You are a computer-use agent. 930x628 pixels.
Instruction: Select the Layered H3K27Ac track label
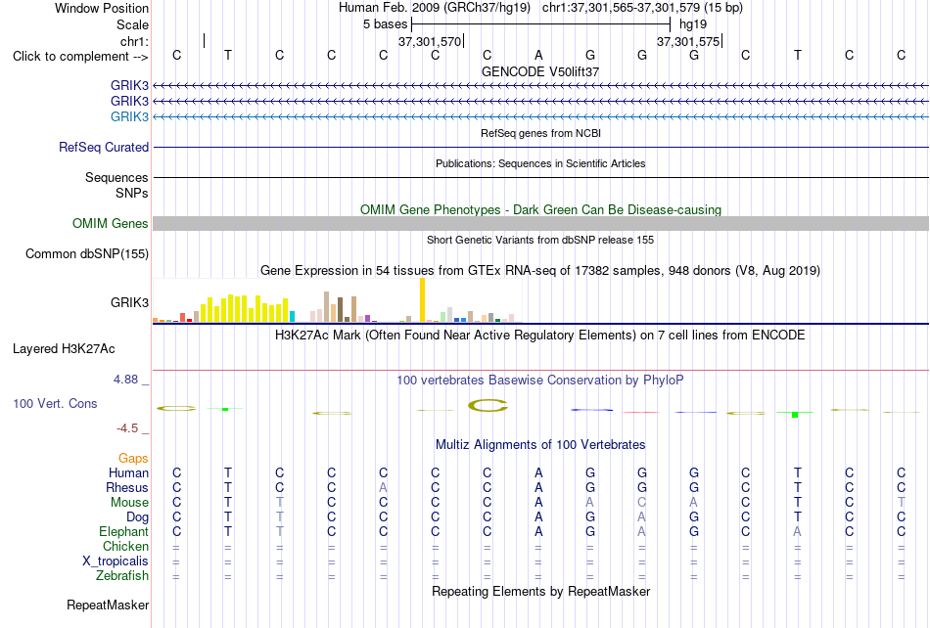64,349
